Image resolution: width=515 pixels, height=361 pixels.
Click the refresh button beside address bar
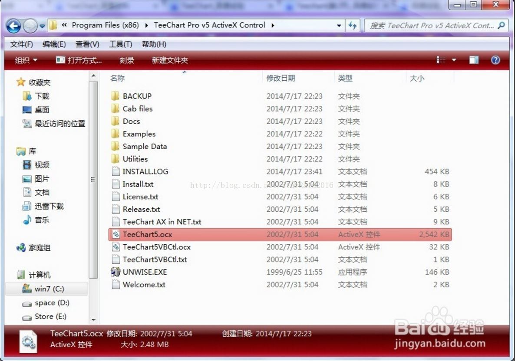click(x=353, y=25)
